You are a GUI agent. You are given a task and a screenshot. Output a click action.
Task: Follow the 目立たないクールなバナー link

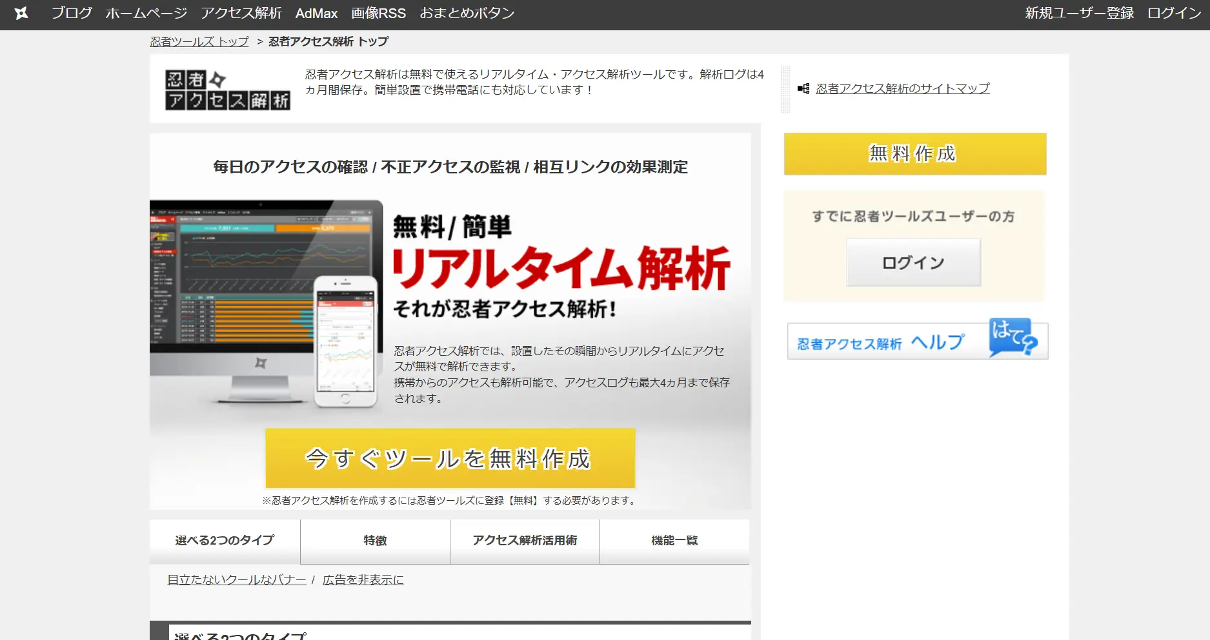237,579
